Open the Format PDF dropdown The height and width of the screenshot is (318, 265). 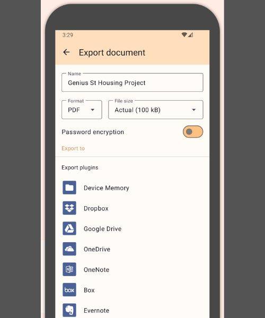tap(82, 110)
